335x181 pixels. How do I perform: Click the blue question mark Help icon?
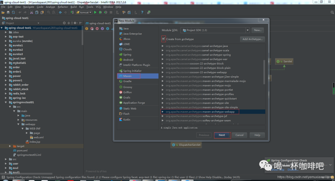(x=142, y=13)
